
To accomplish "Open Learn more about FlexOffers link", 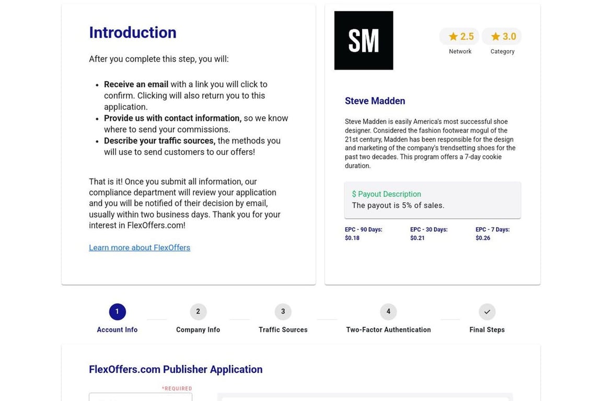I will [140, 247].
